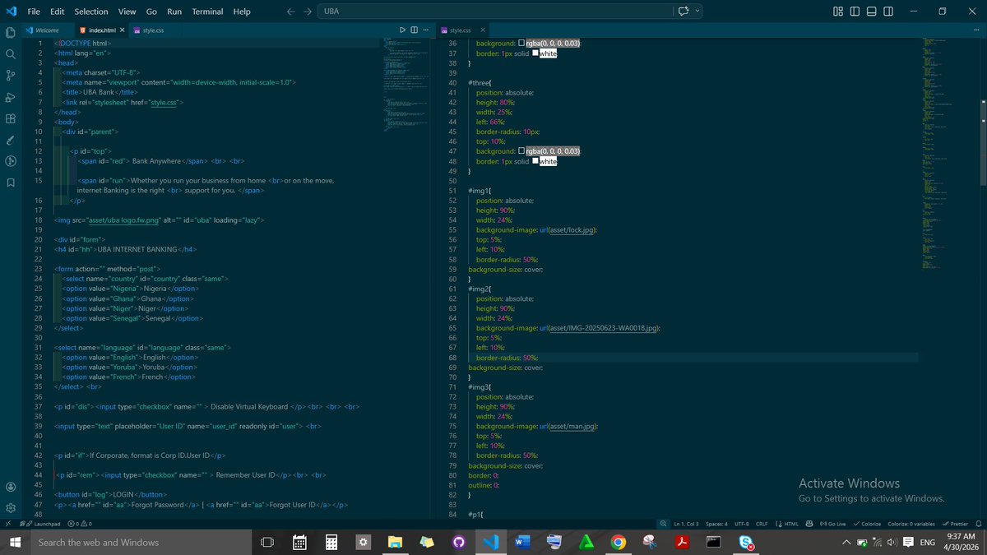Image resolution: width=987 pixels, height=555 pixels.
Task: Open the Bookmarks view in the activity bar
Action: pyautogui.click(x=11, y=183)
